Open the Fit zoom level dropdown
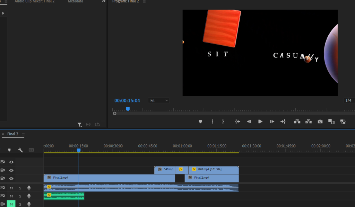 159,100
